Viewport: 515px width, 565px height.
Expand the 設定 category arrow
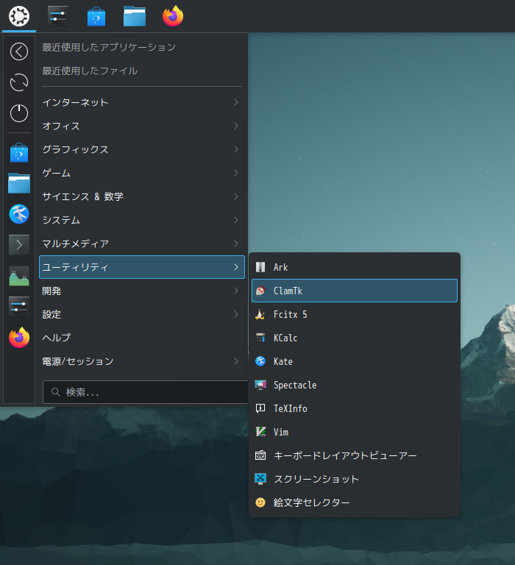pos(236,314)
